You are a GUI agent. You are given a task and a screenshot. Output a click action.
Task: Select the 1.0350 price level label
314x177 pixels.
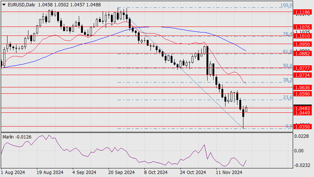pyautogui.click(x=302, y=127)
